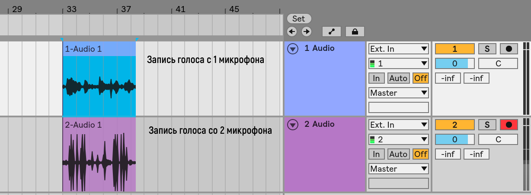Select Auto monitoring on track 2

(398, 154)
